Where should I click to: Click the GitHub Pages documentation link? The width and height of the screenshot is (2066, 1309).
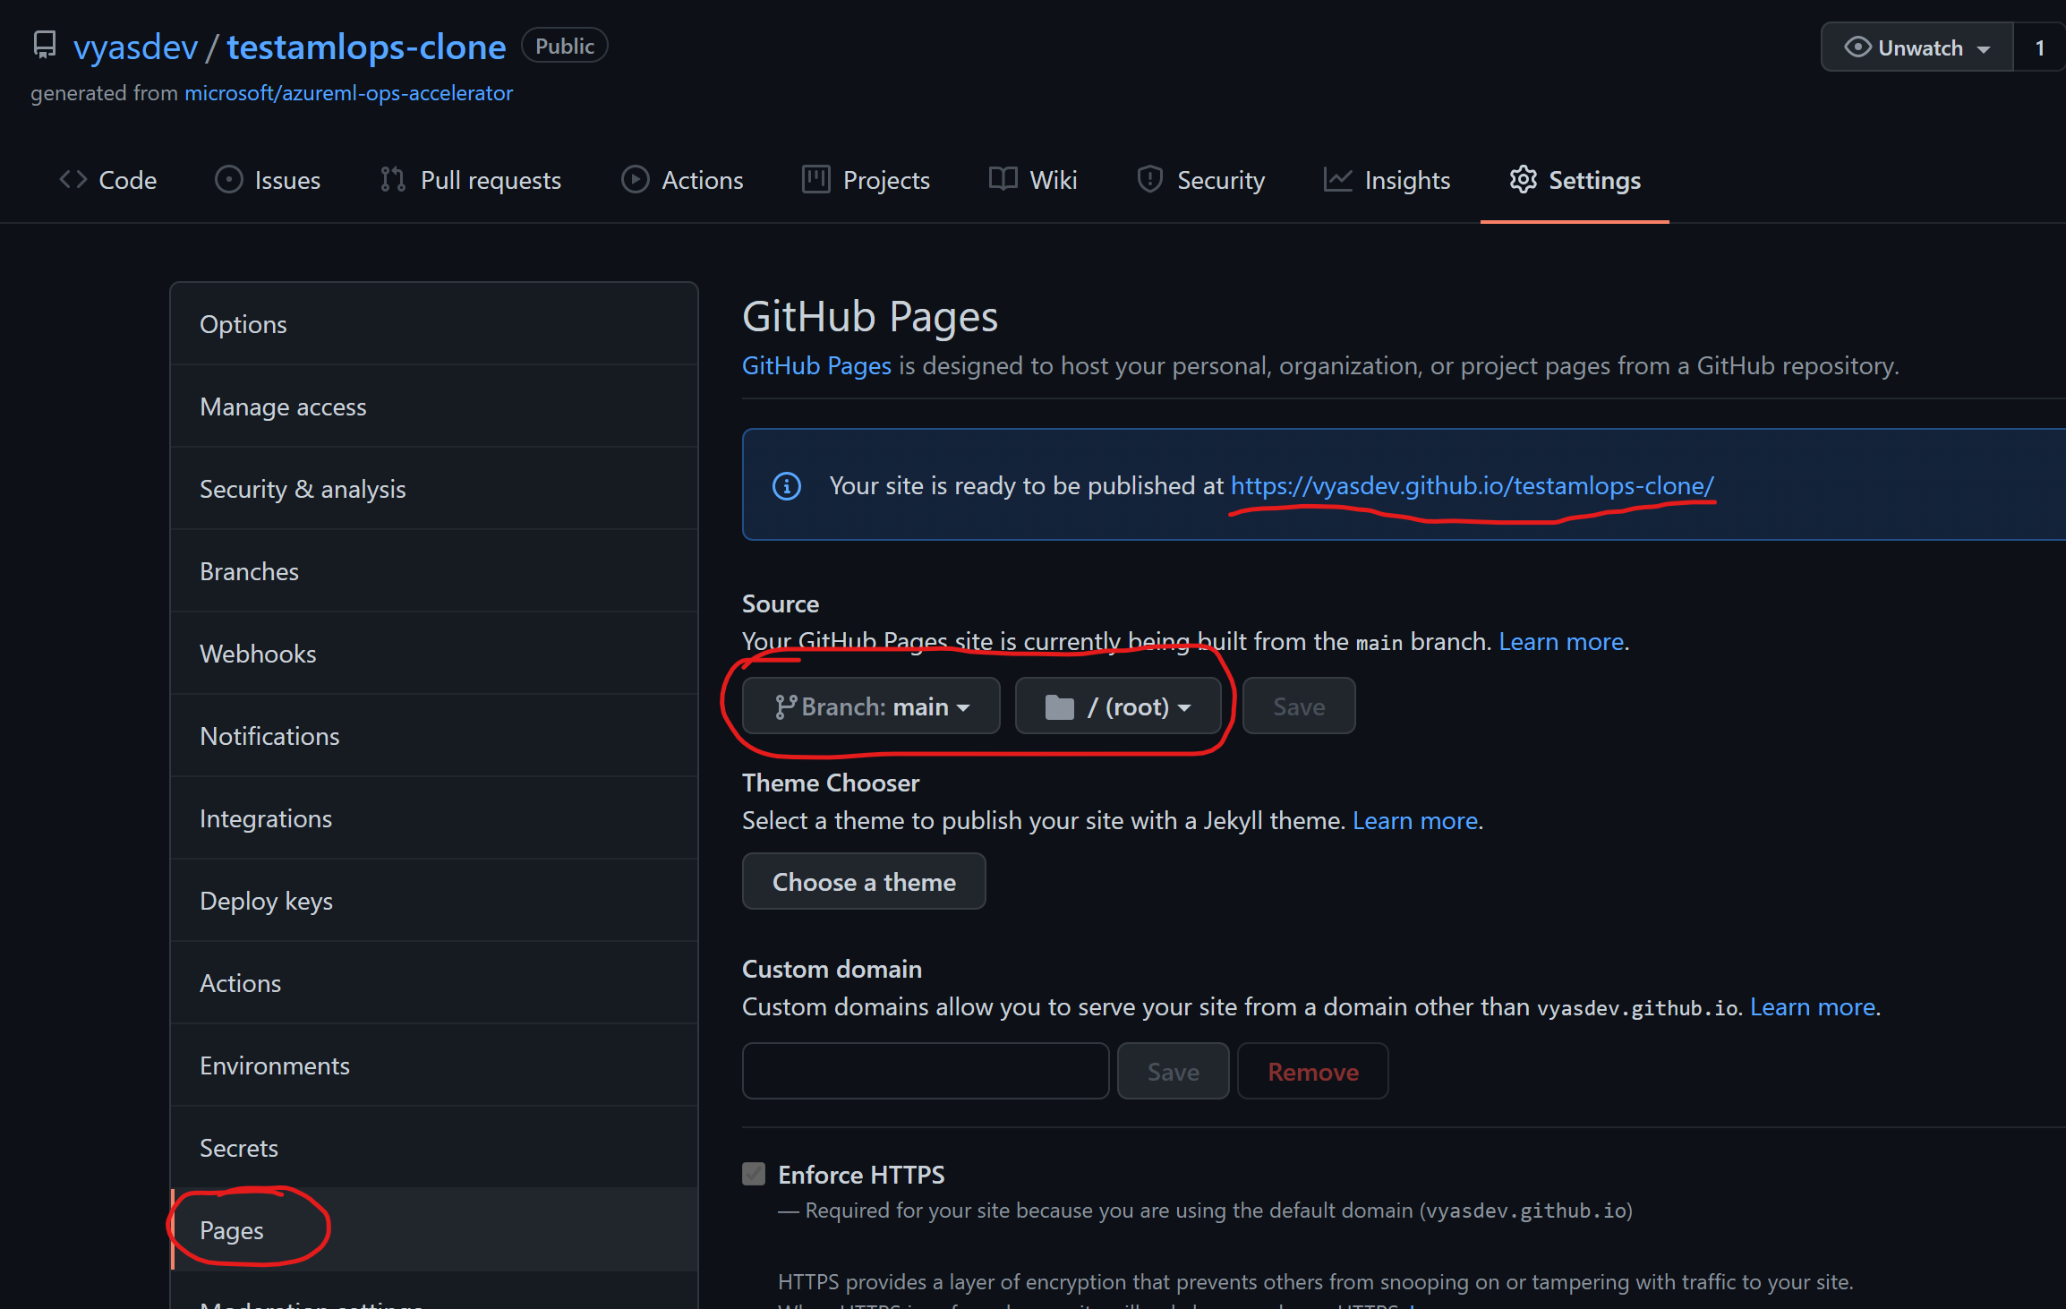(816, 365)
